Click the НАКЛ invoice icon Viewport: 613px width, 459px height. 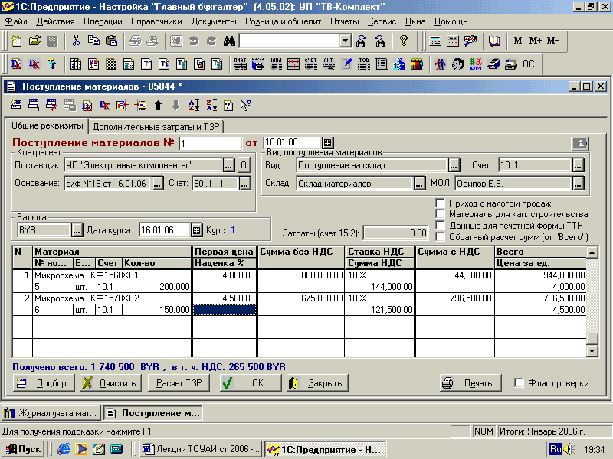tap(275, 63)
